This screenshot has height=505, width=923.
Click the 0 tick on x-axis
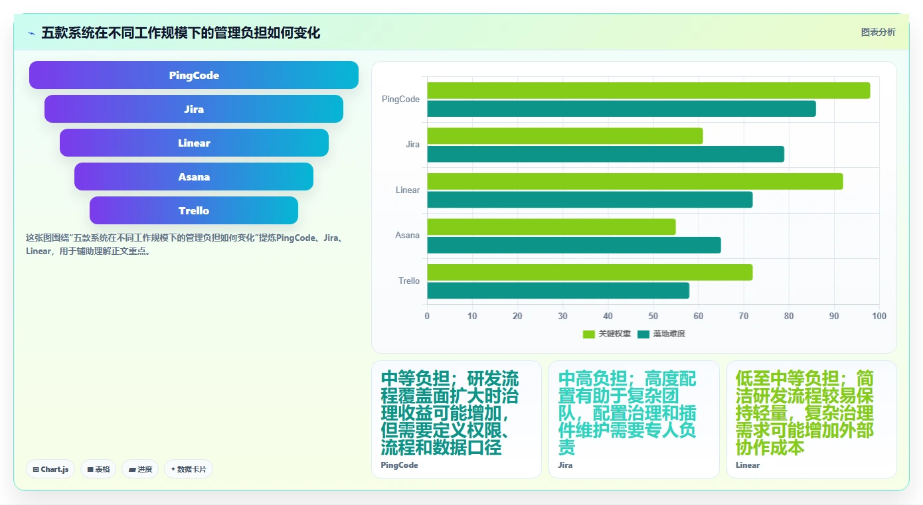click(427, 317)
